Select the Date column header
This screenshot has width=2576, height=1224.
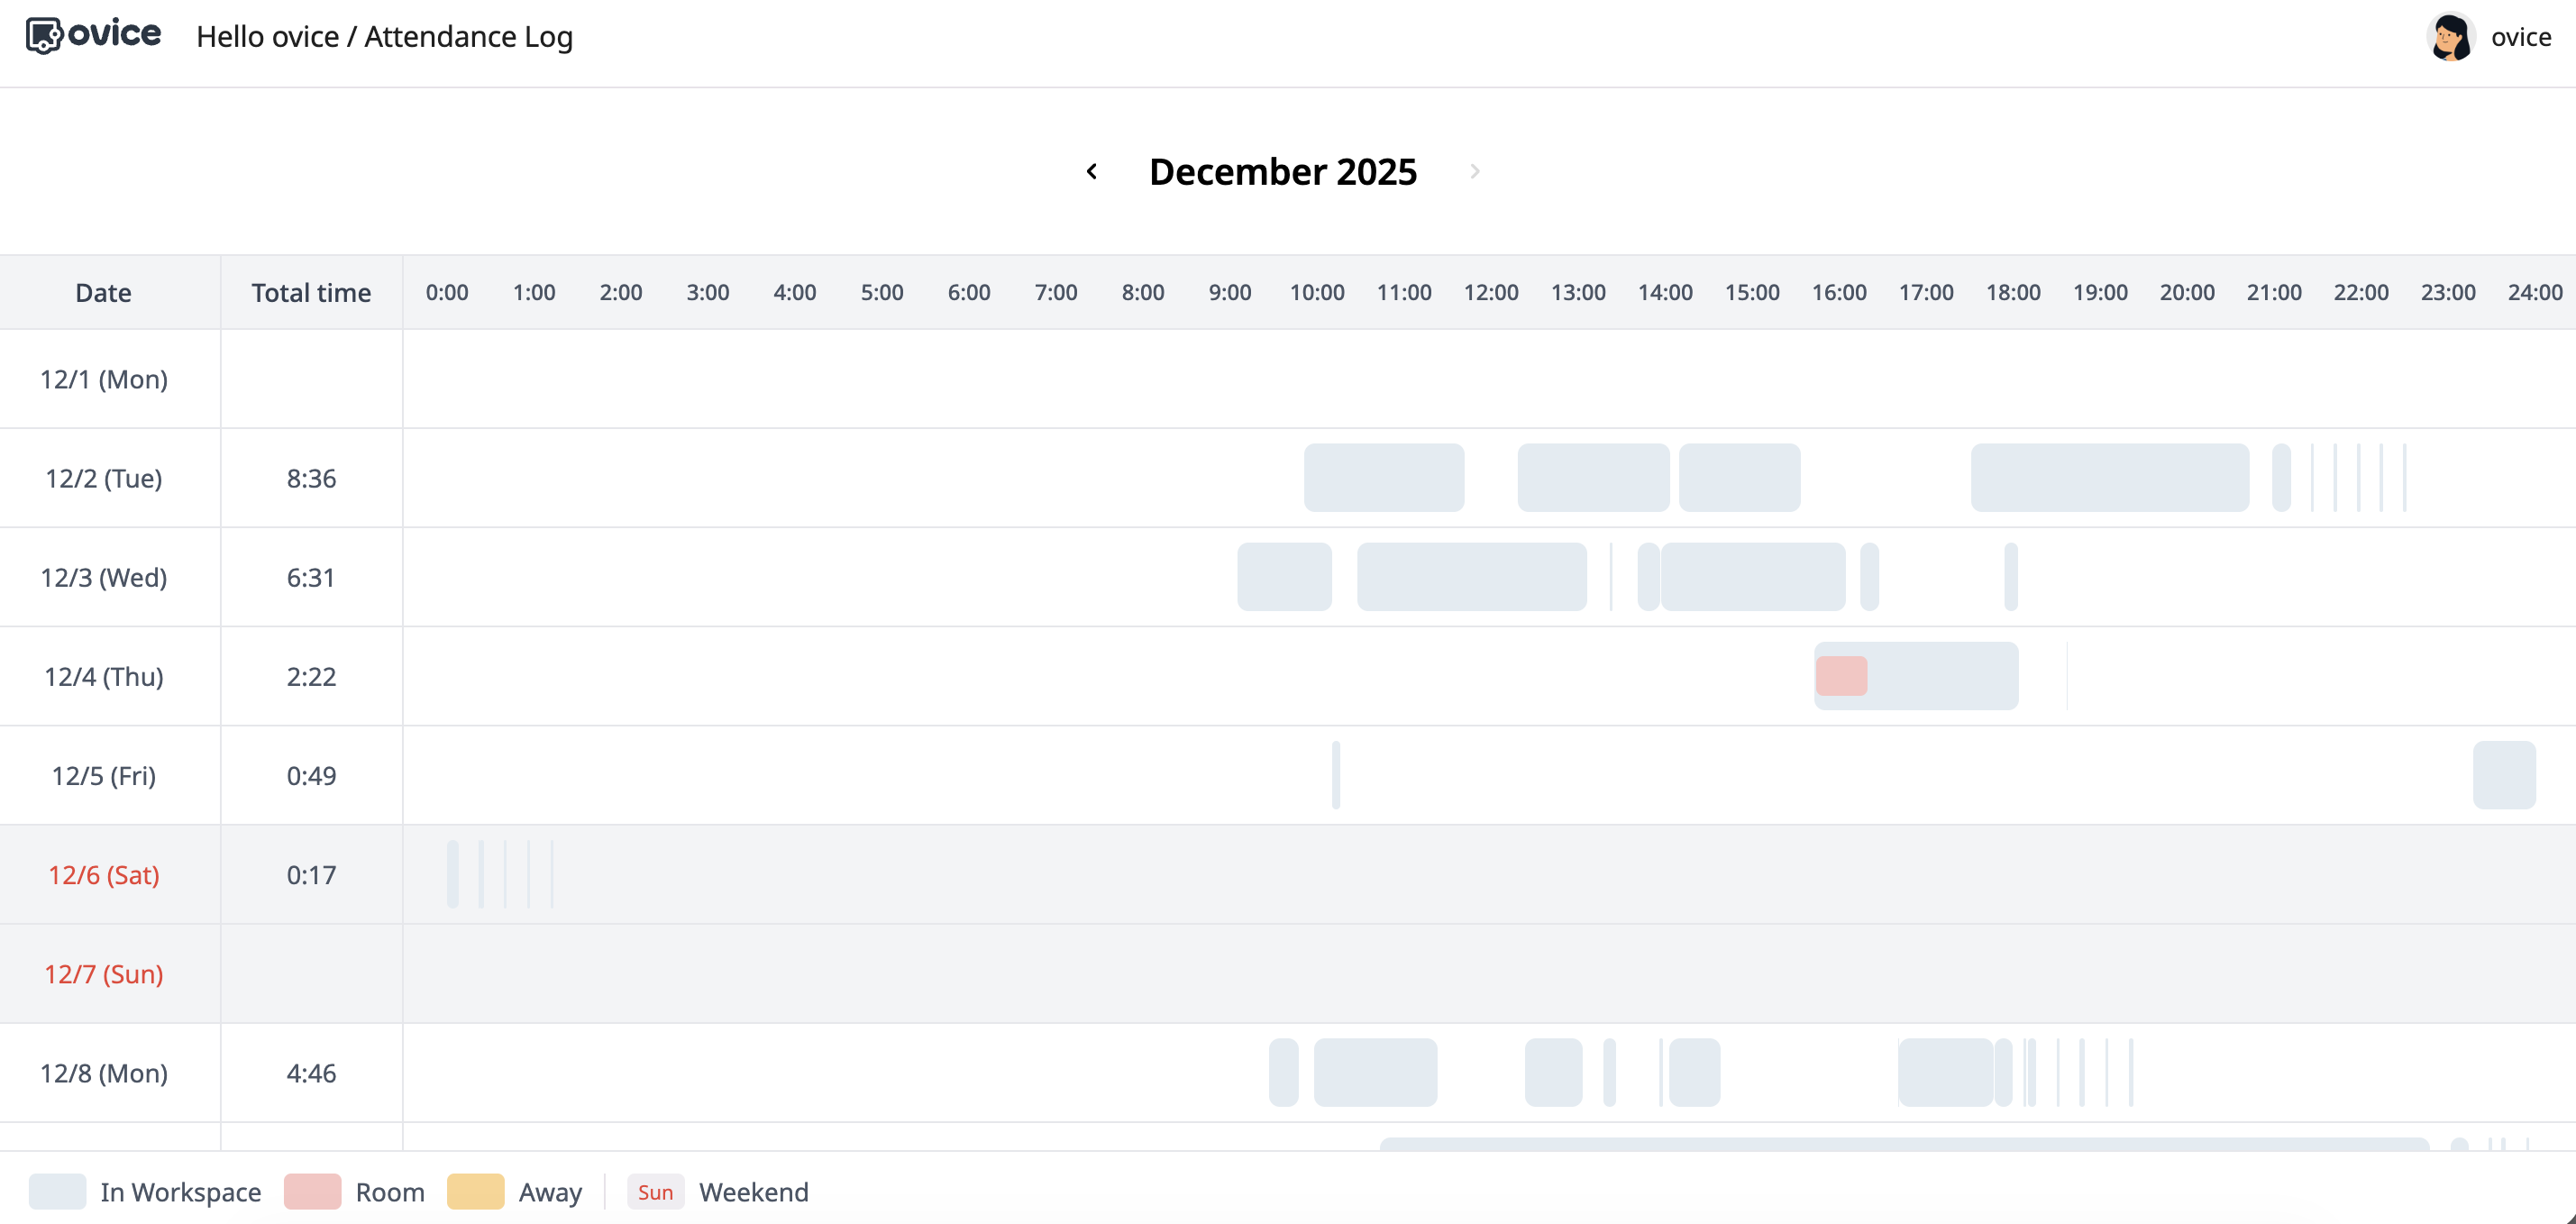point(102,292)
